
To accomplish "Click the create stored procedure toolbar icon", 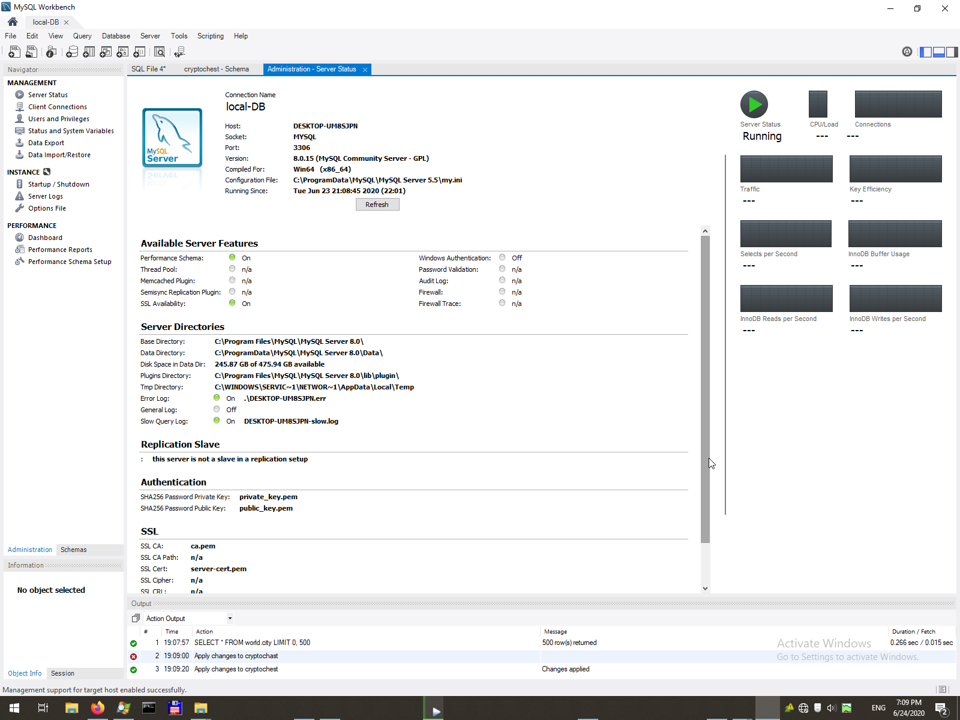I will tap(122, 52).
